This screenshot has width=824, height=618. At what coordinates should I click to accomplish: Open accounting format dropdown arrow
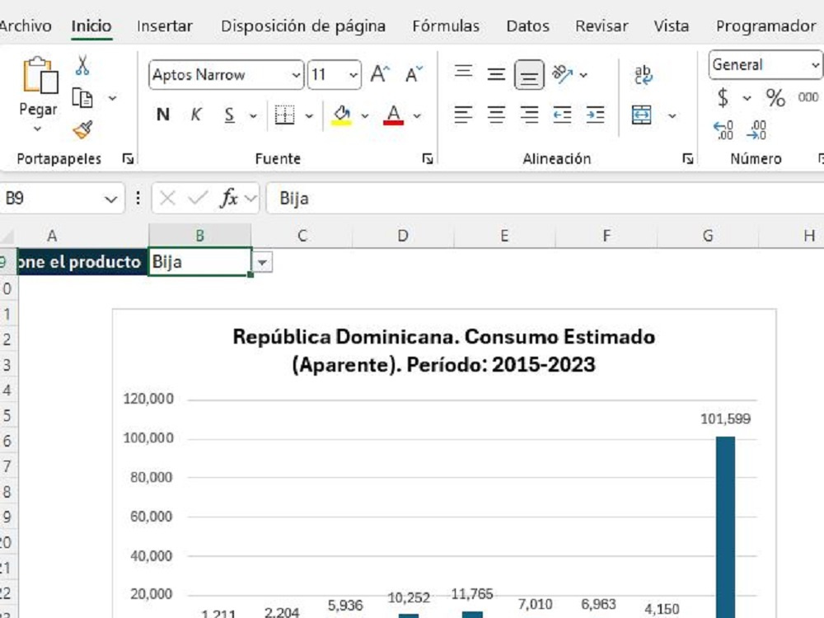pos(747,98)
